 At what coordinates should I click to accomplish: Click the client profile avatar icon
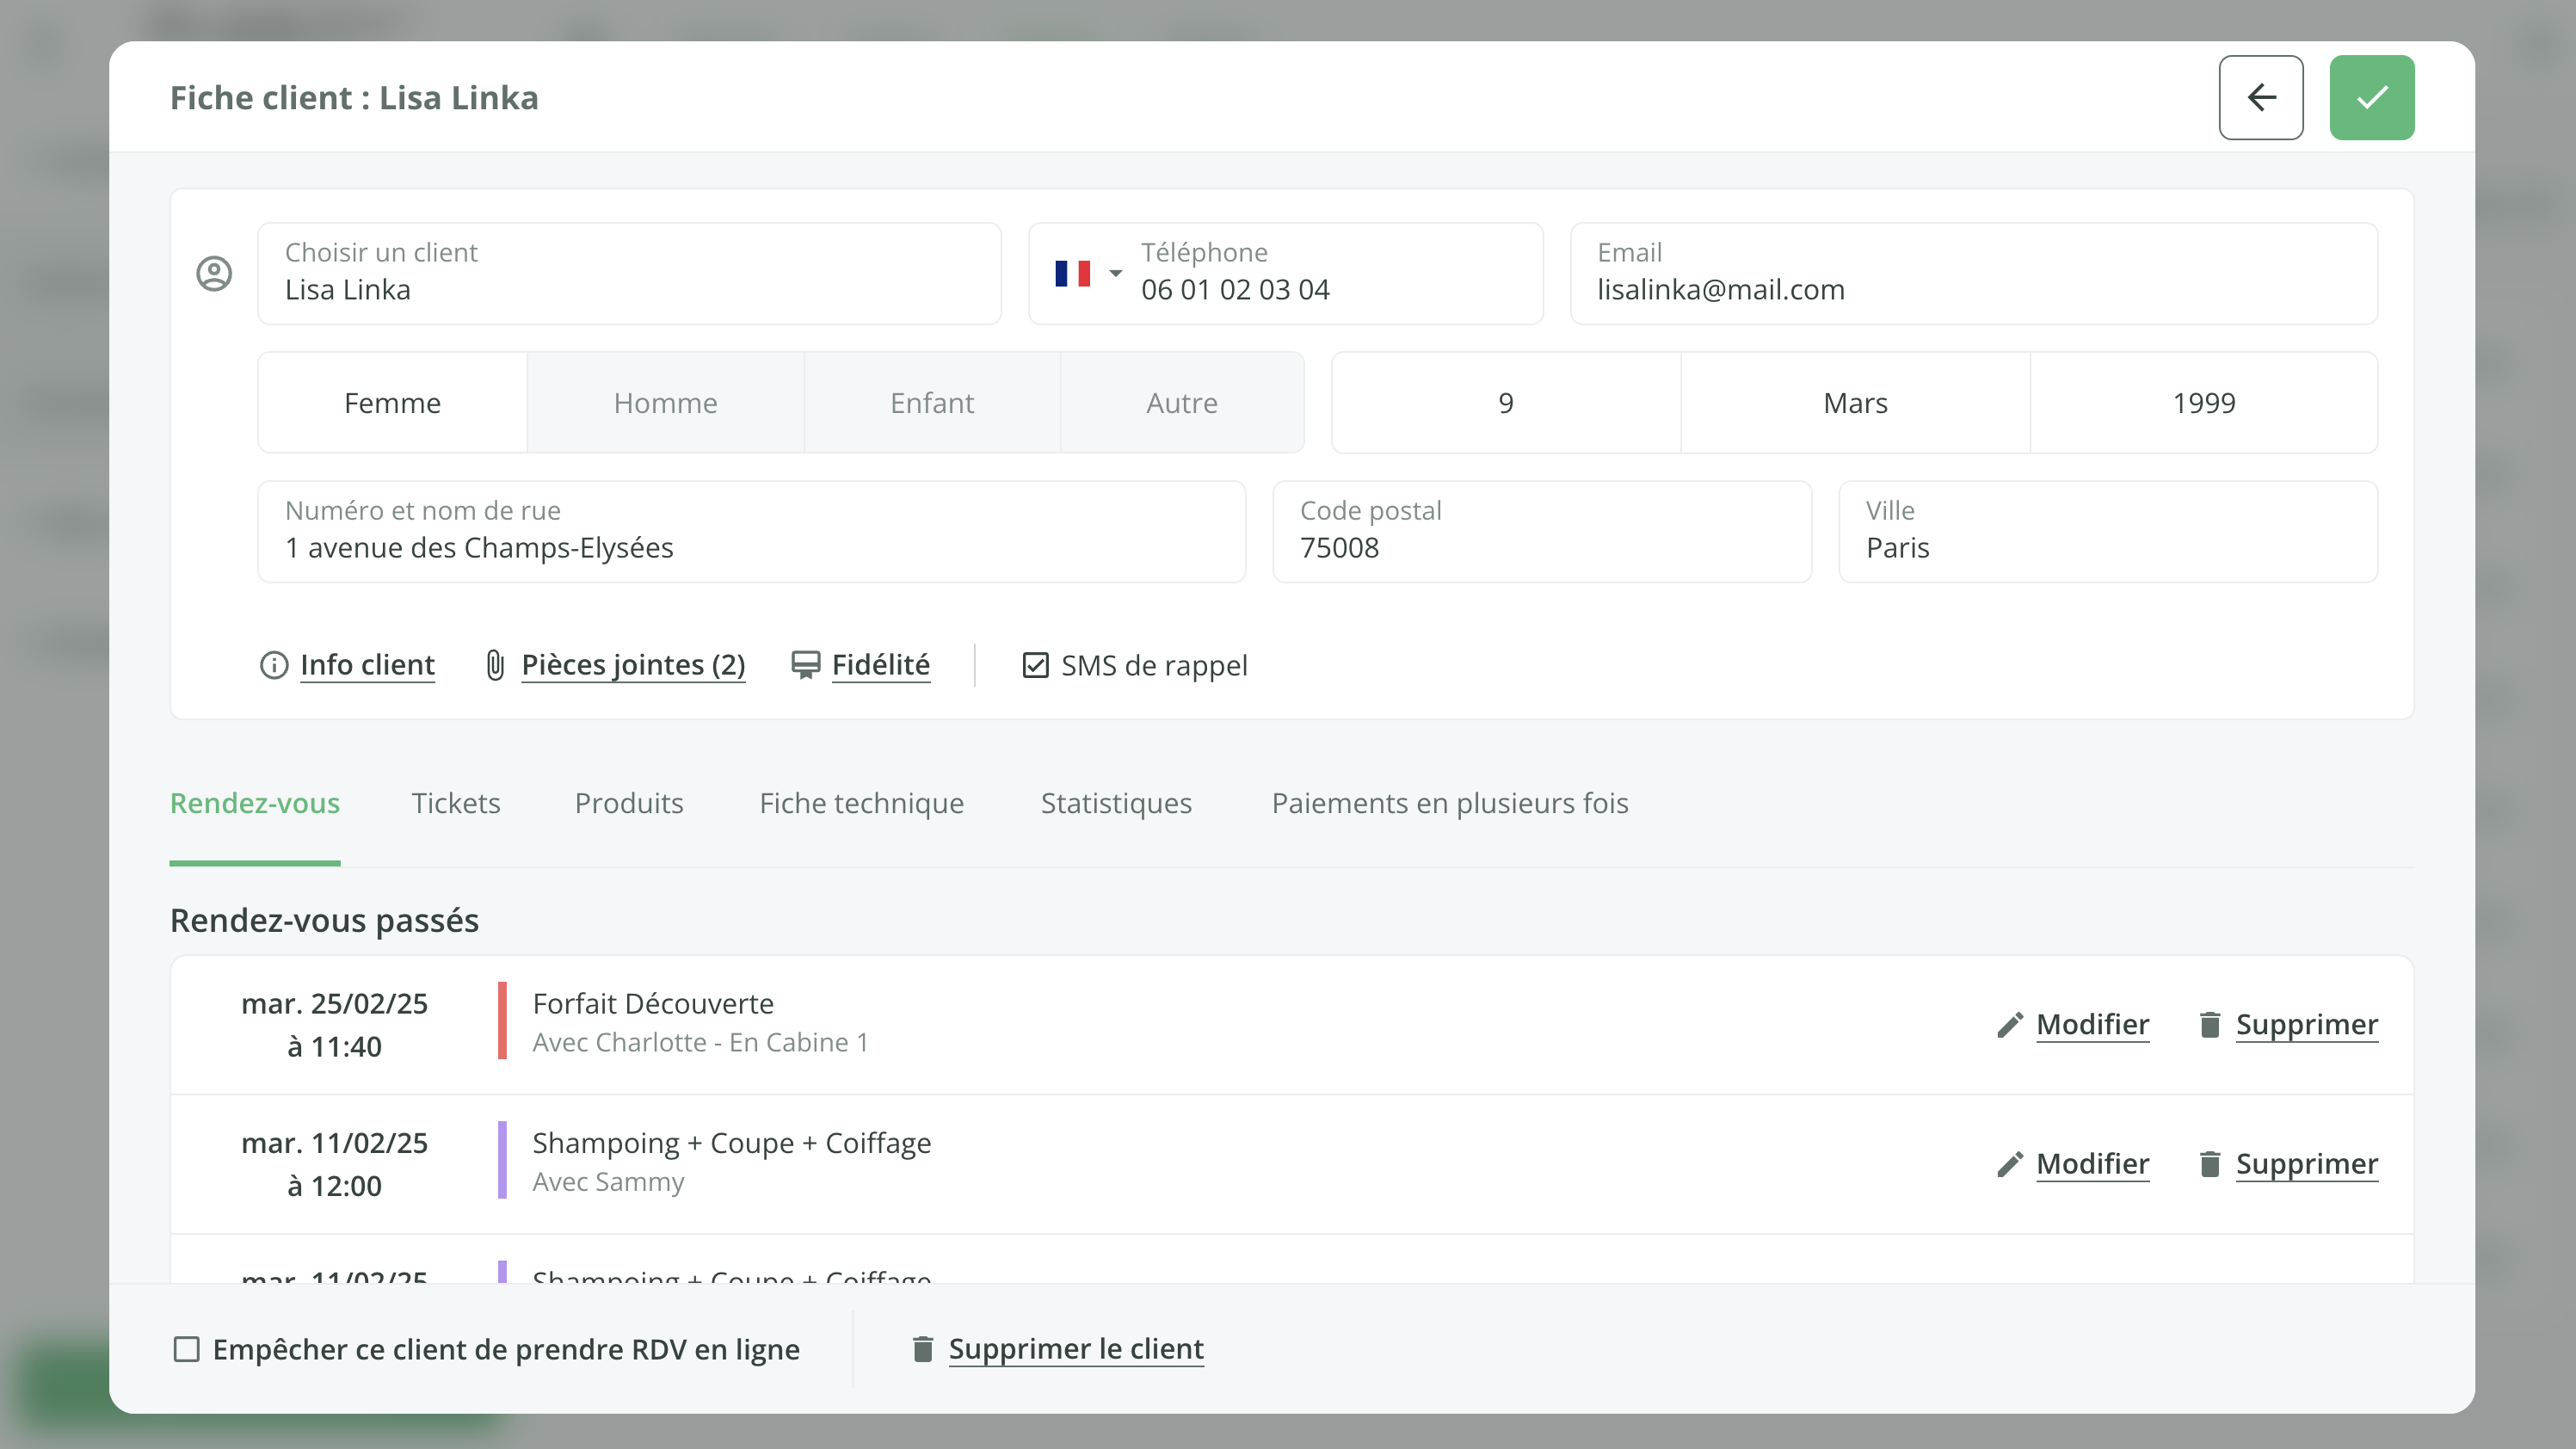[x=214, y=273]
